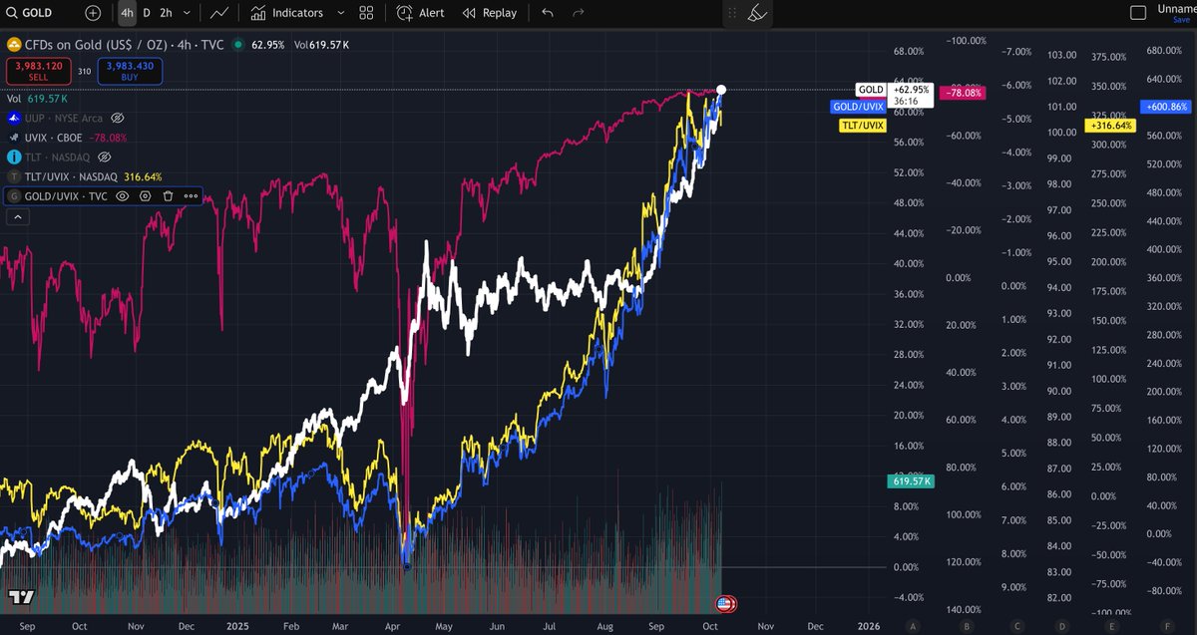The height and width of the screenshot is (635, 1197).
Task: Click the pink -78.08% price tag
Action: point(962,93)
